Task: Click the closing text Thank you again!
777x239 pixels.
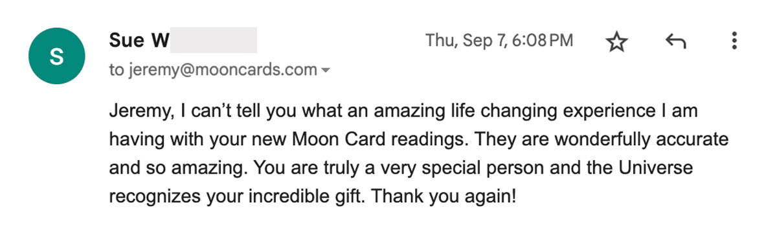Action: point(444,196)
